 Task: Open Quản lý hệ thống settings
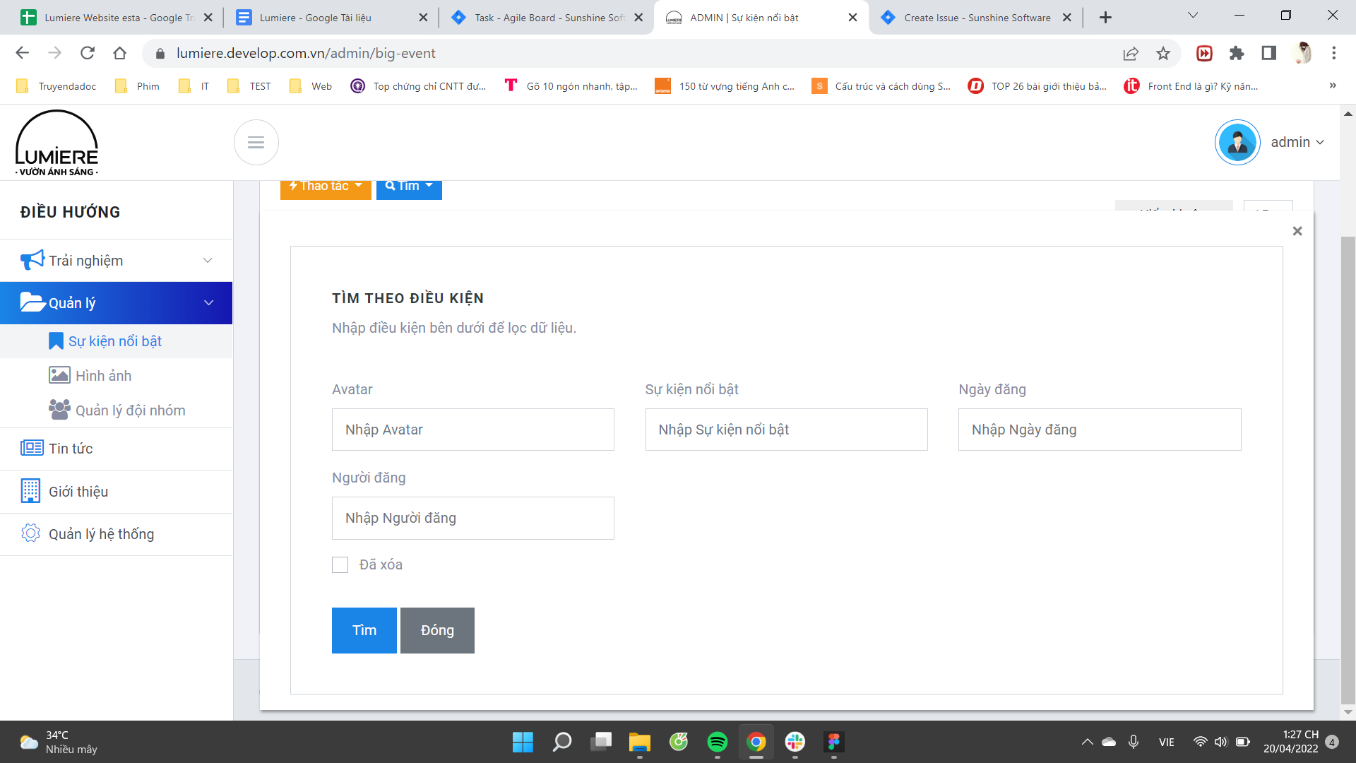tap(101, 534)
